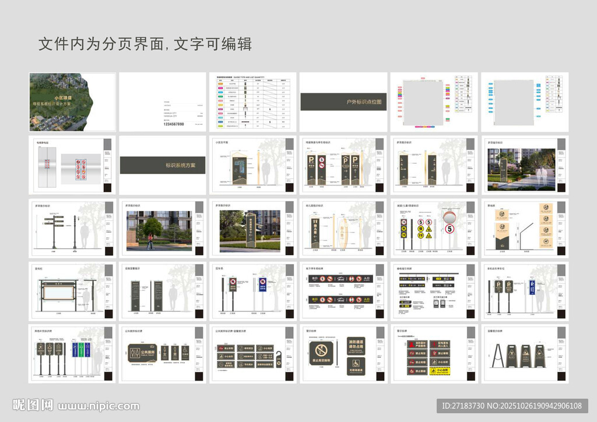This screenshot has width=597, height=422.
Task: Open the multi-arm directional signpost page
Action: click(72, 228)
